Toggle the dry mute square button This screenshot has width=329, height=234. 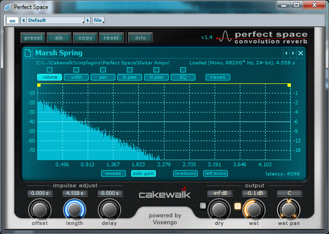[203, 206]
